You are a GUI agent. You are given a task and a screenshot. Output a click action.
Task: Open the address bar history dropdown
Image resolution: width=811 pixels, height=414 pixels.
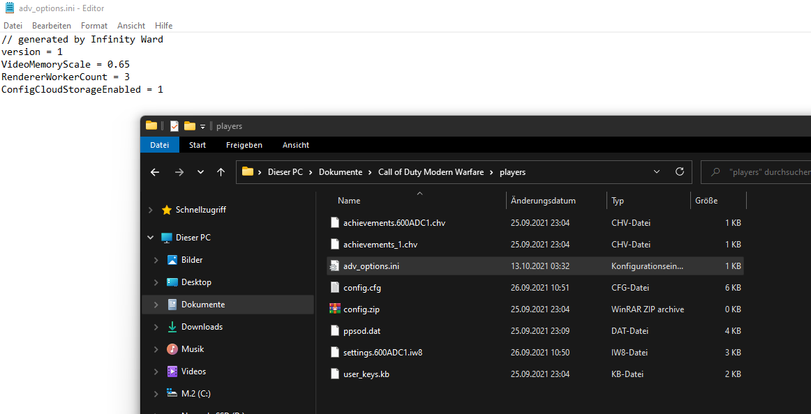coord(656,171)
